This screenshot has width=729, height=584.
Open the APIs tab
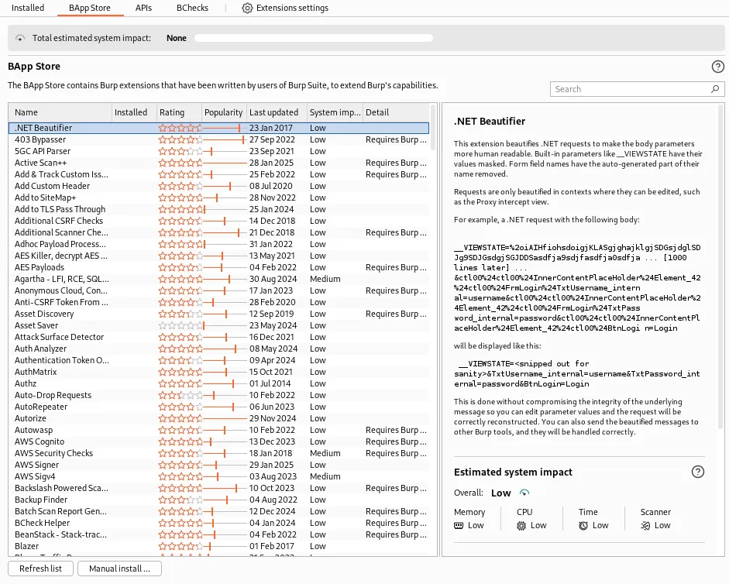(143, 8)
